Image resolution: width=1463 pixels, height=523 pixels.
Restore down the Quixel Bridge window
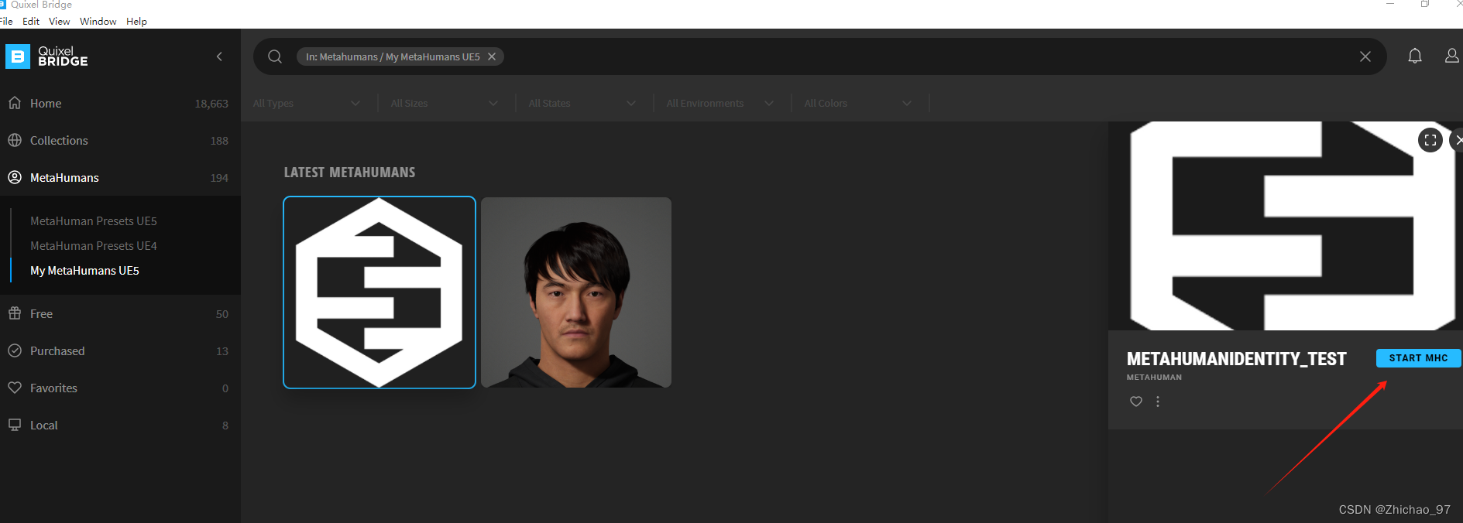click(x=1425, y=4)
